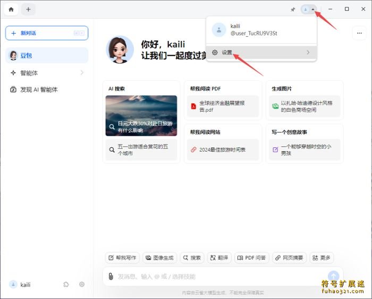Open settings gear in sidebar footer
Screen dimensions: 372x299
click(82, 284)
